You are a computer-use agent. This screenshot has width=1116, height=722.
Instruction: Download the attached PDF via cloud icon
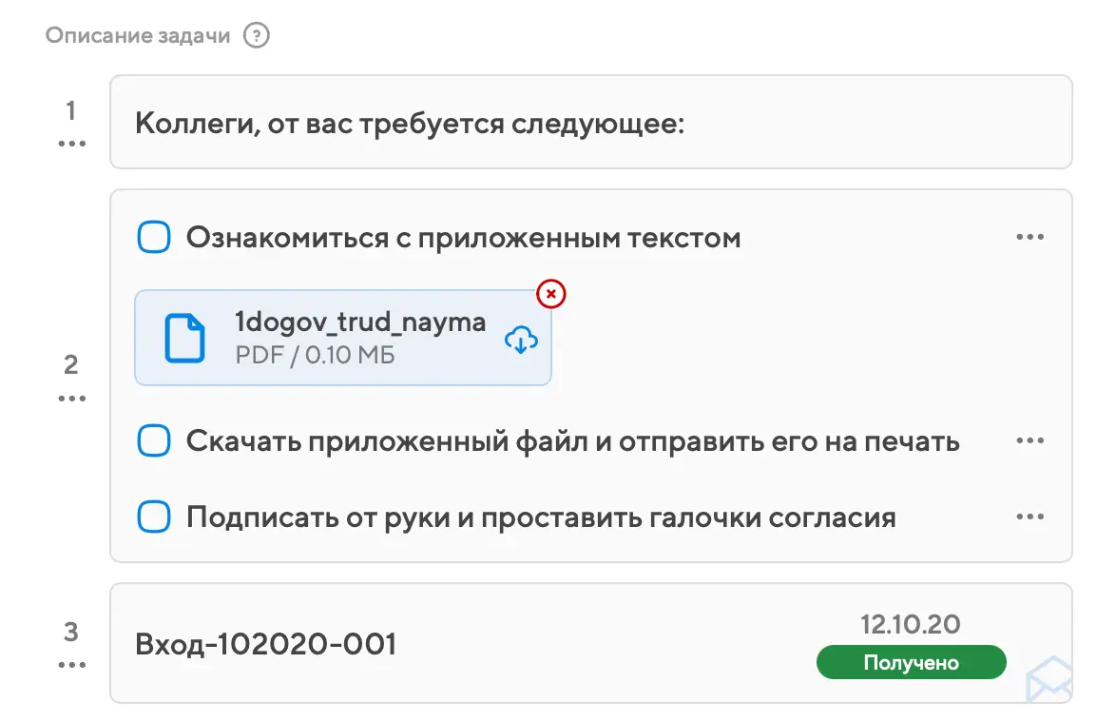point(521,339)
